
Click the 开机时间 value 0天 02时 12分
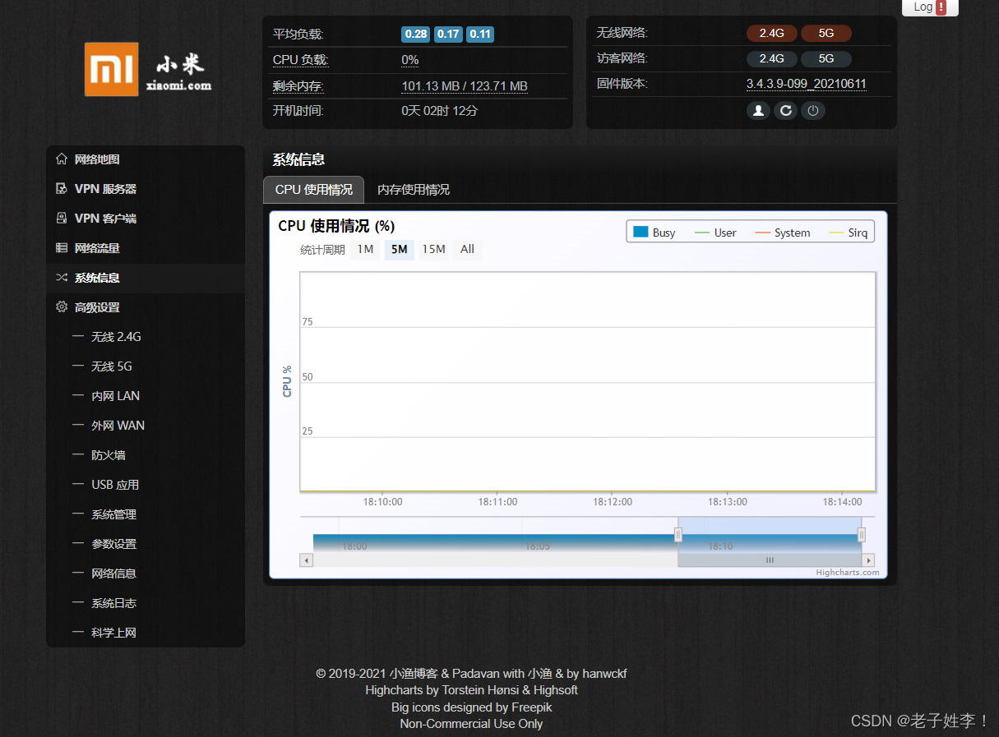[x=440, y=110]
